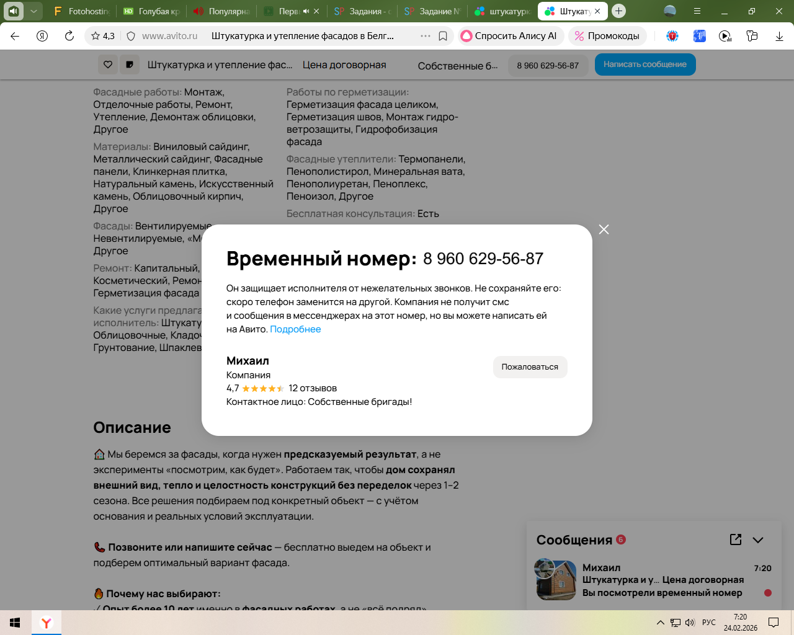Switch keyboard language РУС
This screenshot has width=794, height=635.
pyautogui.click(x=709, y=623)
